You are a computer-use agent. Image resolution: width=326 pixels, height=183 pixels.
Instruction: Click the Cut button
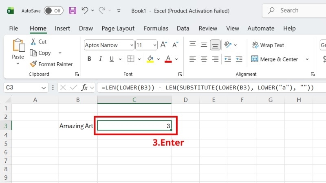39,41
